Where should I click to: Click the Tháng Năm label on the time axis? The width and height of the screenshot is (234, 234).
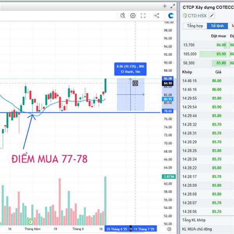point(32,229)
